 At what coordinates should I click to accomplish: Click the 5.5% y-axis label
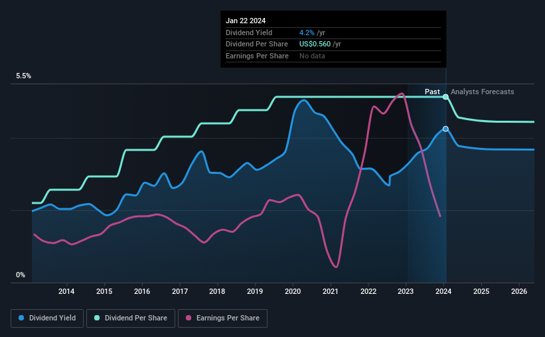click(x=23, y=76)
